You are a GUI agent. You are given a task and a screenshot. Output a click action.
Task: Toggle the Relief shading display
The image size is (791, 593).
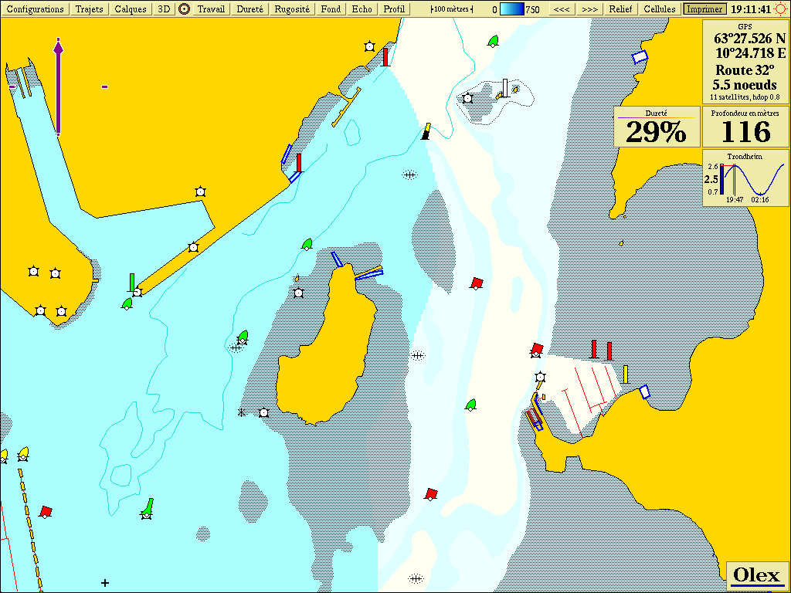tap(620, 9)
